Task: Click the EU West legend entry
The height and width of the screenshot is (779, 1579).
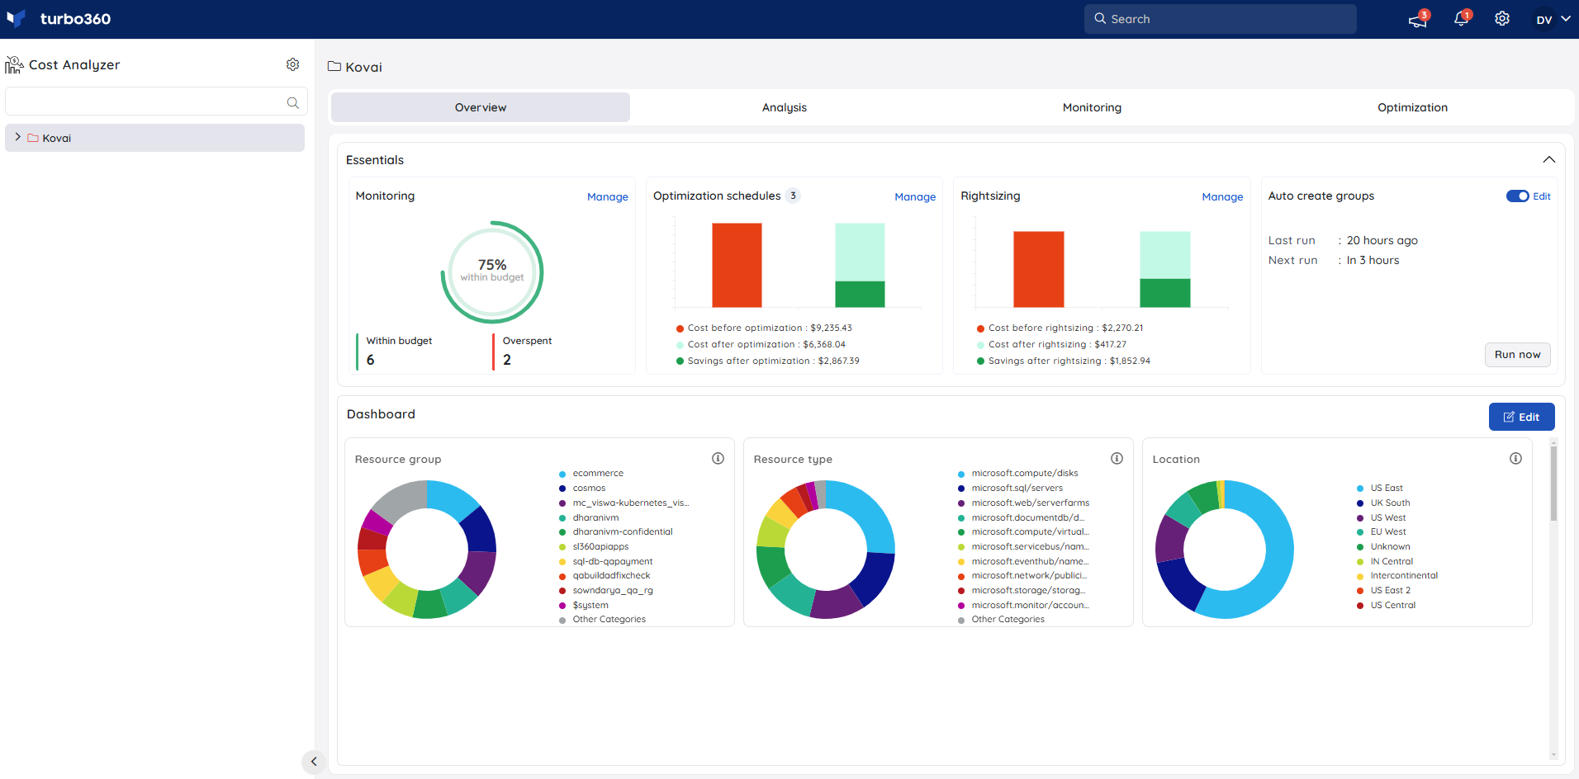Action: (x=1381, y=532)
